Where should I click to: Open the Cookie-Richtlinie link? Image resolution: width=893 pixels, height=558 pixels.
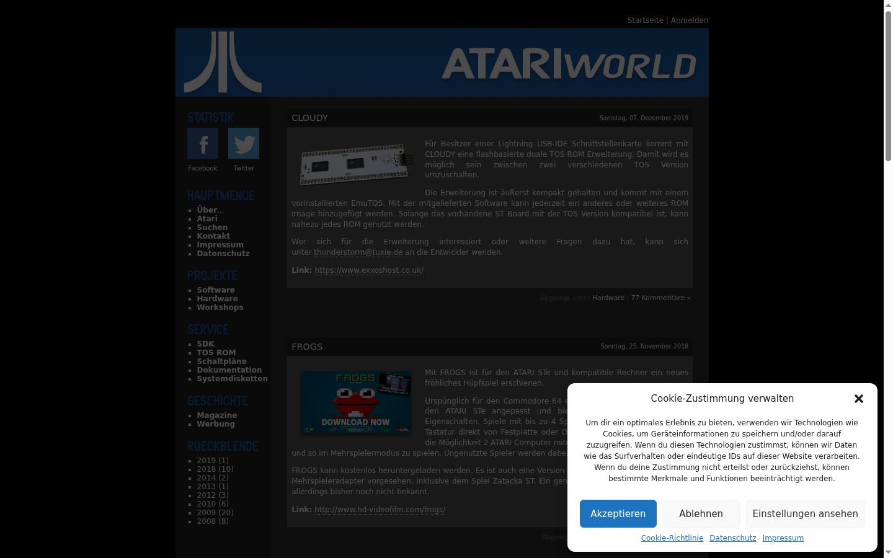point(672,538)
